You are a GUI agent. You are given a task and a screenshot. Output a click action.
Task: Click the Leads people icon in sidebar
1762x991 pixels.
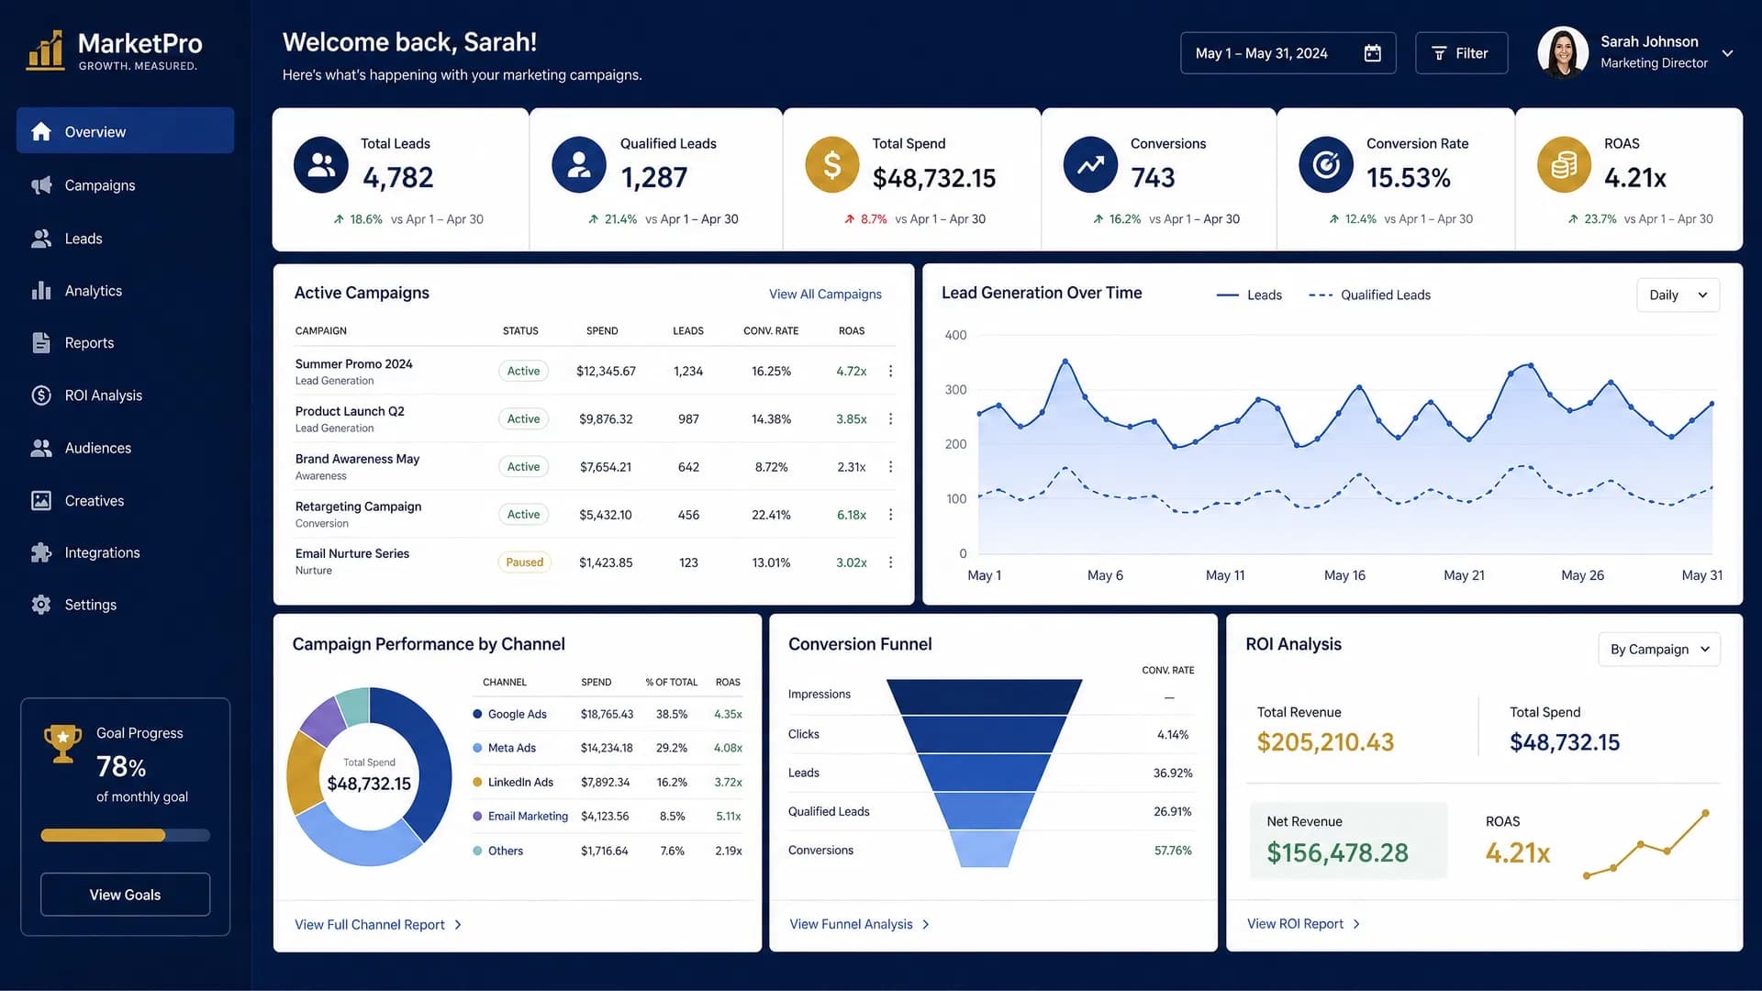click(x=41, y=239)
